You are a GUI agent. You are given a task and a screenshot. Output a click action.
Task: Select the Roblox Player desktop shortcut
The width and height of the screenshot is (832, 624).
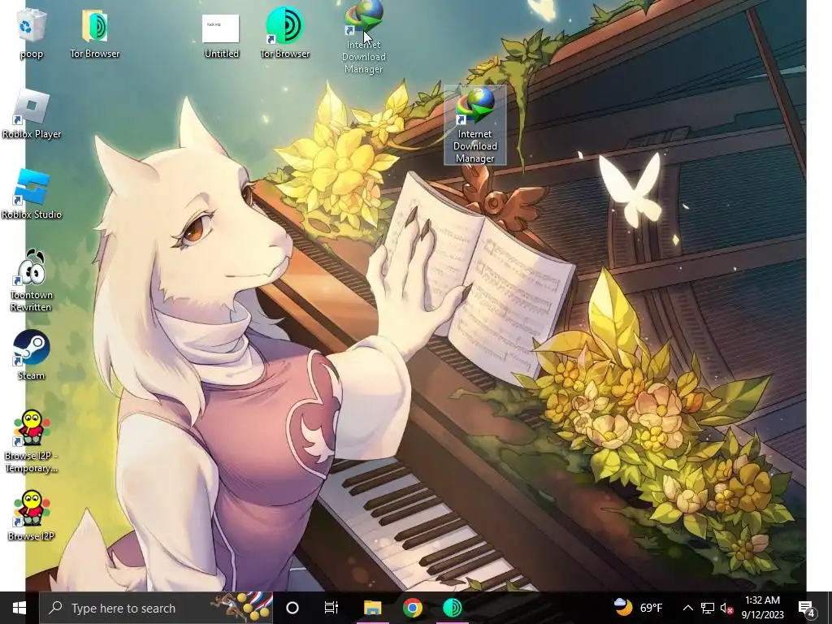click(32, 115)
